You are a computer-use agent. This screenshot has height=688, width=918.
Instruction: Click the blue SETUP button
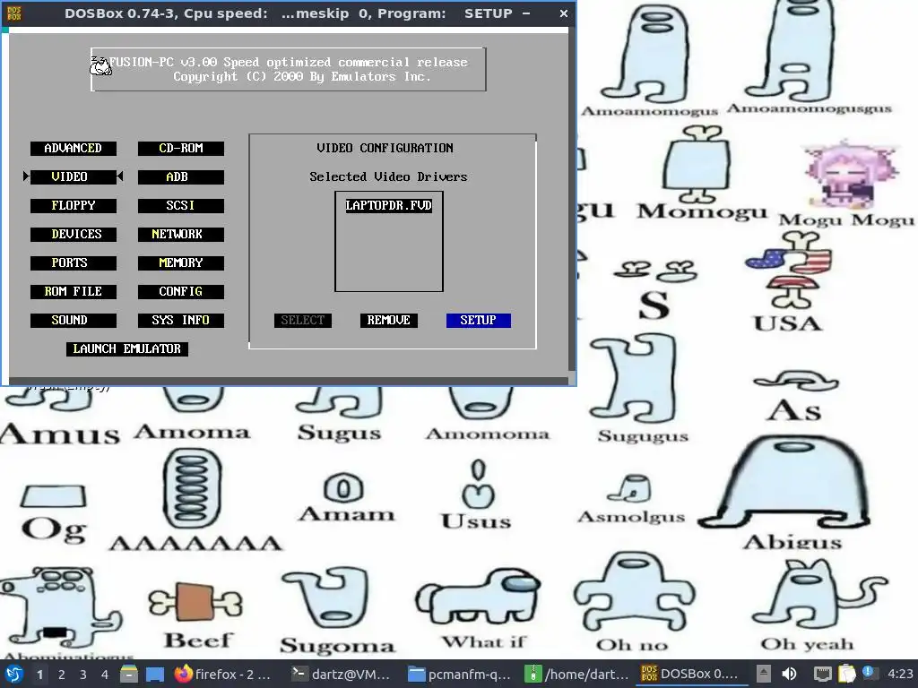[x=479, y=321]
